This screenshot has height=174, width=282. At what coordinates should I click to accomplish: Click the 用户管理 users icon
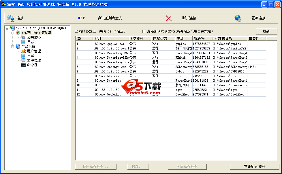(x=23, y=51)
